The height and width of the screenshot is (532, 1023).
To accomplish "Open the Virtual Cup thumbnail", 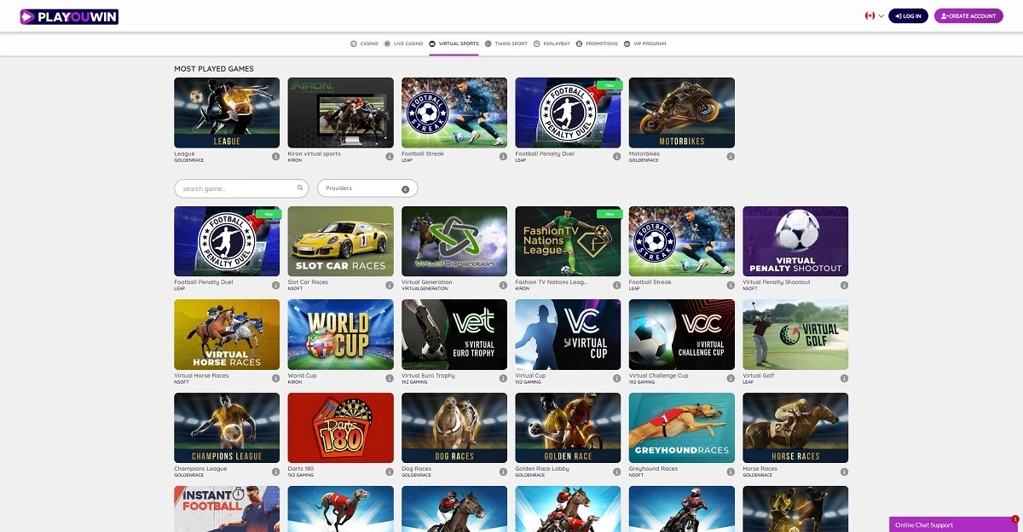I will coord(569,334).
